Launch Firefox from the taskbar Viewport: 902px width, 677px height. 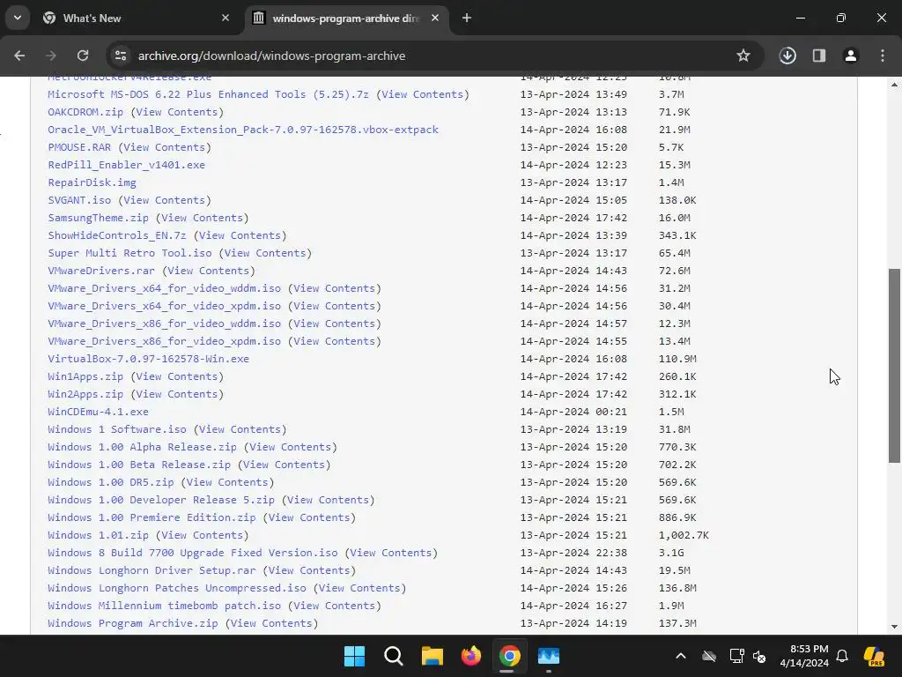tap(470, 656)
